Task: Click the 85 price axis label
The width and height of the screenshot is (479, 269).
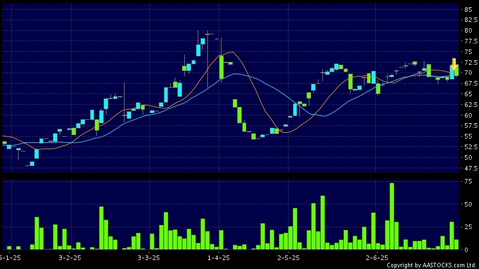Action: click(468, 10)
